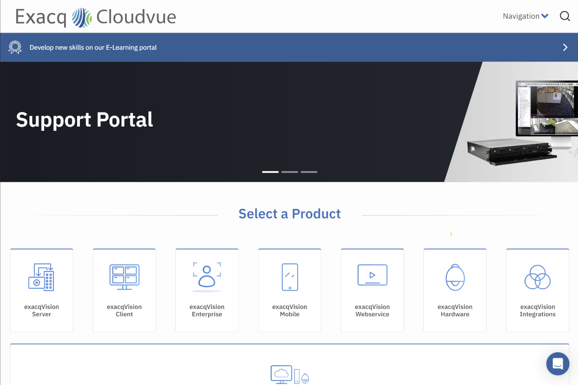578x385 pixels.
Task: Click the exacqVision Hardware dome camera icon
Action: [455, 277]
